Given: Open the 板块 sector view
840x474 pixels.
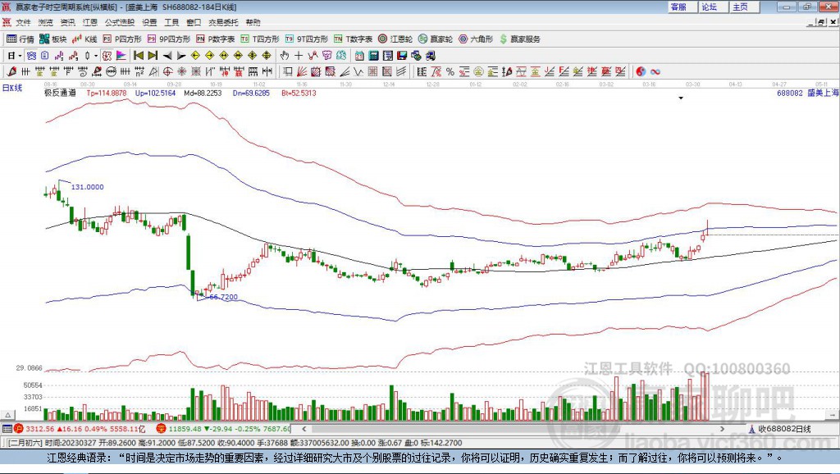Looking at the screenshot, I should [x=53, y=39].
